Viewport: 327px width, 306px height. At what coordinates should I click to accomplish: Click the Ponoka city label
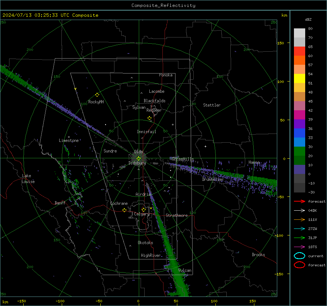click(x=166, y=75)
